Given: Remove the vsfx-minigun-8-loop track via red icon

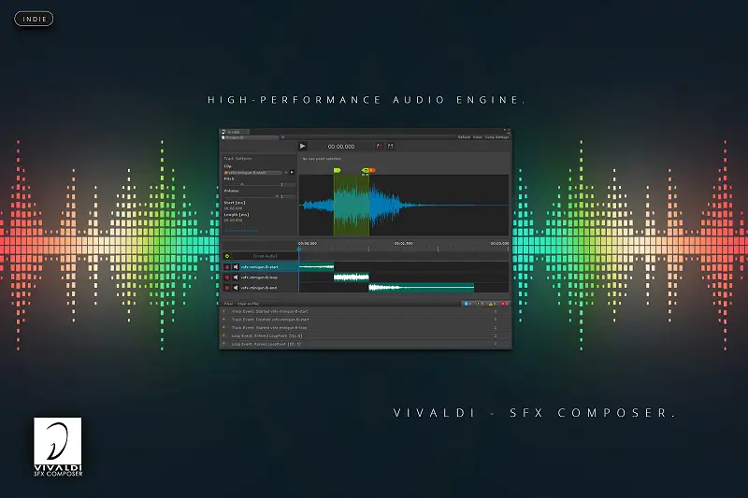Looking at the screenshot, I should click(x=227, y=277).
